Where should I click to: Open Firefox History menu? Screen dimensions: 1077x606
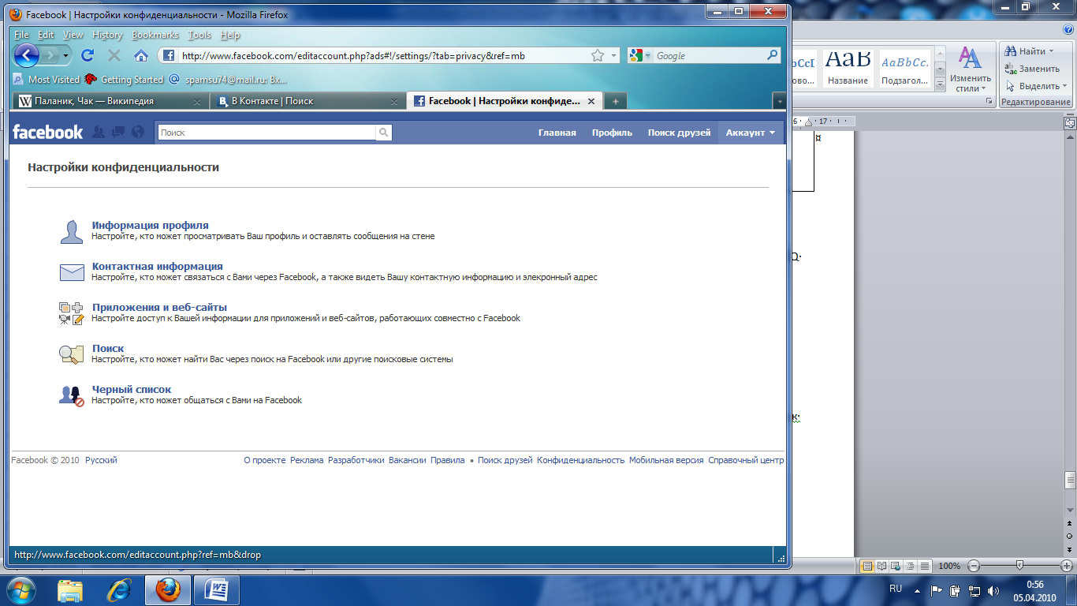click(x=107, y=35)
